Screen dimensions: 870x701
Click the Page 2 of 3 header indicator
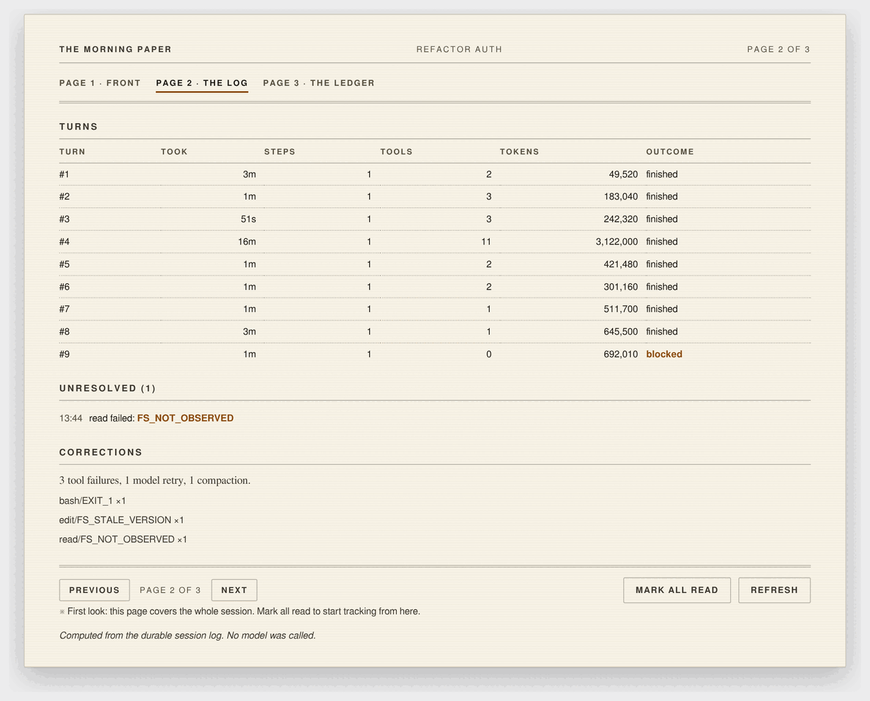778,49
